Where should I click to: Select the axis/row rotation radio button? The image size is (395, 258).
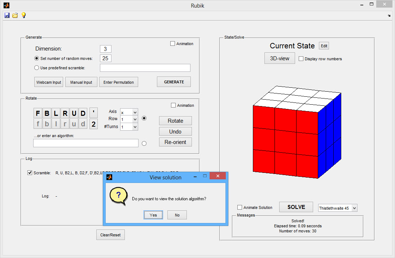[x=144, y=118]
